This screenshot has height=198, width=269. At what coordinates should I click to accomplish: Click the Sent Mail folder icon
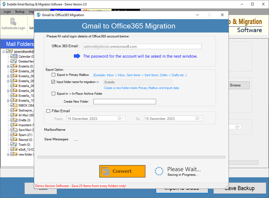click(x=16, y=130)
